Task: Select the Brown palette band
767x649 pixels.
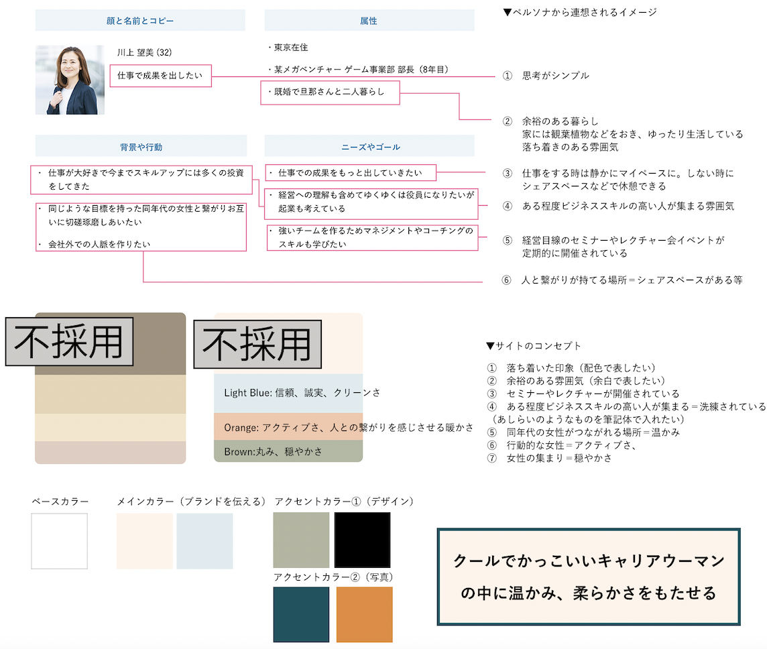Action: click(x=288, y=452)
